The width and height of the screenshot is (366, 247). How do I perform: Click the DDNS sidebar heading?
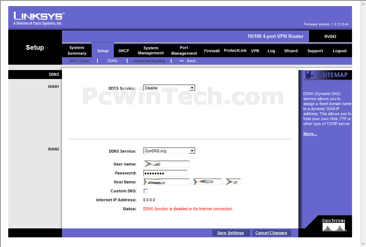pyautogui.click(x=54, y=74)
